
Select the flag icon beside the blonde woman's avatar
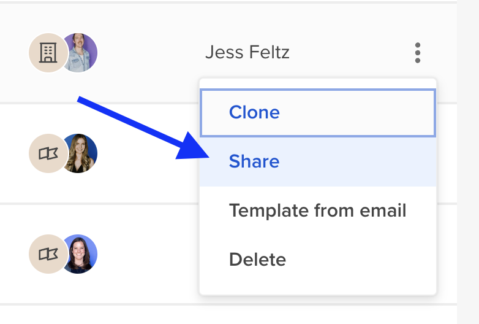[48, 153]
